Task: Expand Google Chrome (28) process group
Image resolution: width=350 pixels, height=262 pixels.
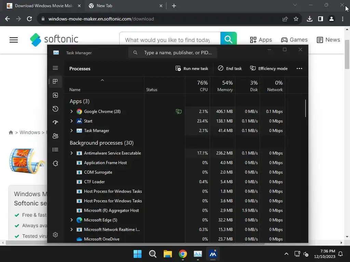Action: point(71,112)
